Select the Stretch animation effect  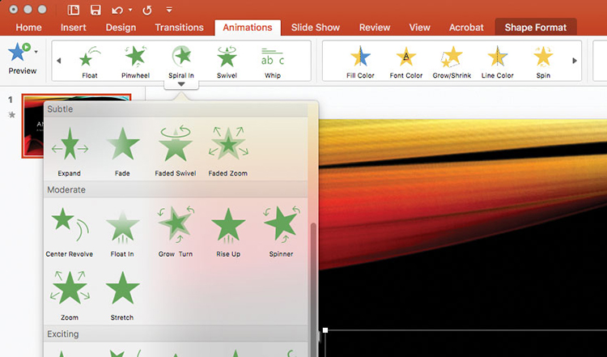click(122, 295)
